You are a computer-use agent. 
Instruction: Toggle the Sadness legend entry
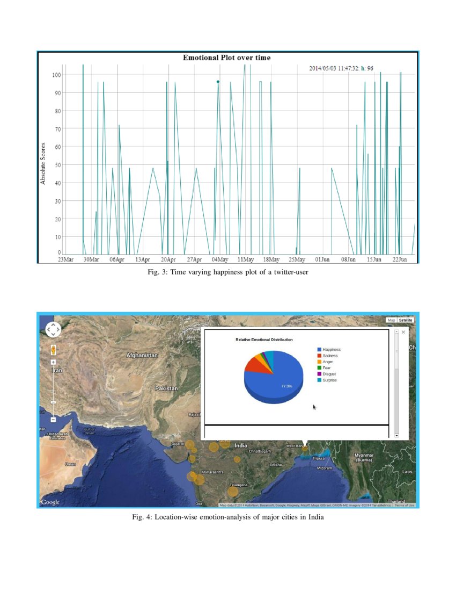click(x=328, y=355)
